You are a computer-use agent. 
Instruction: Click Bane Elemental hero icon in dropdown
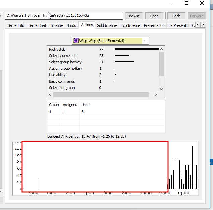pyautogui.click(x=76, y=41)
